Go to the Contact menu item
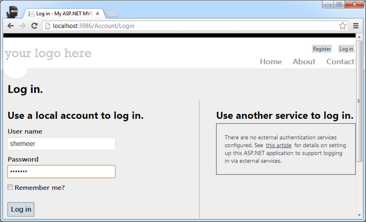The height and width of the screenshot is (222, 366). (340, 62)
